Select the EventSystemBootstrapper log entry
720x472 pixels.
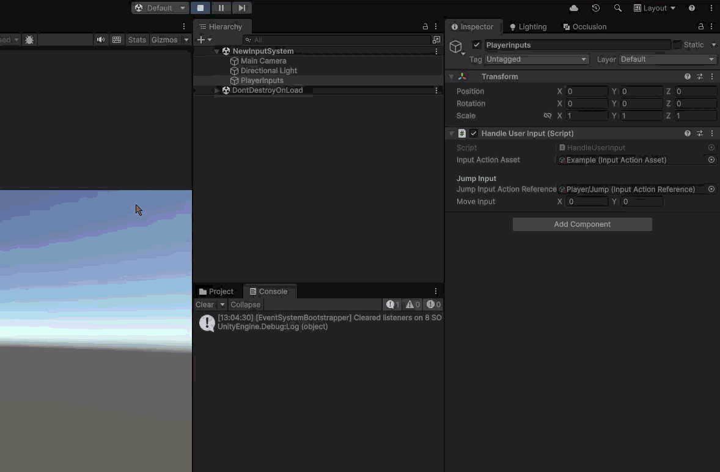319,322
